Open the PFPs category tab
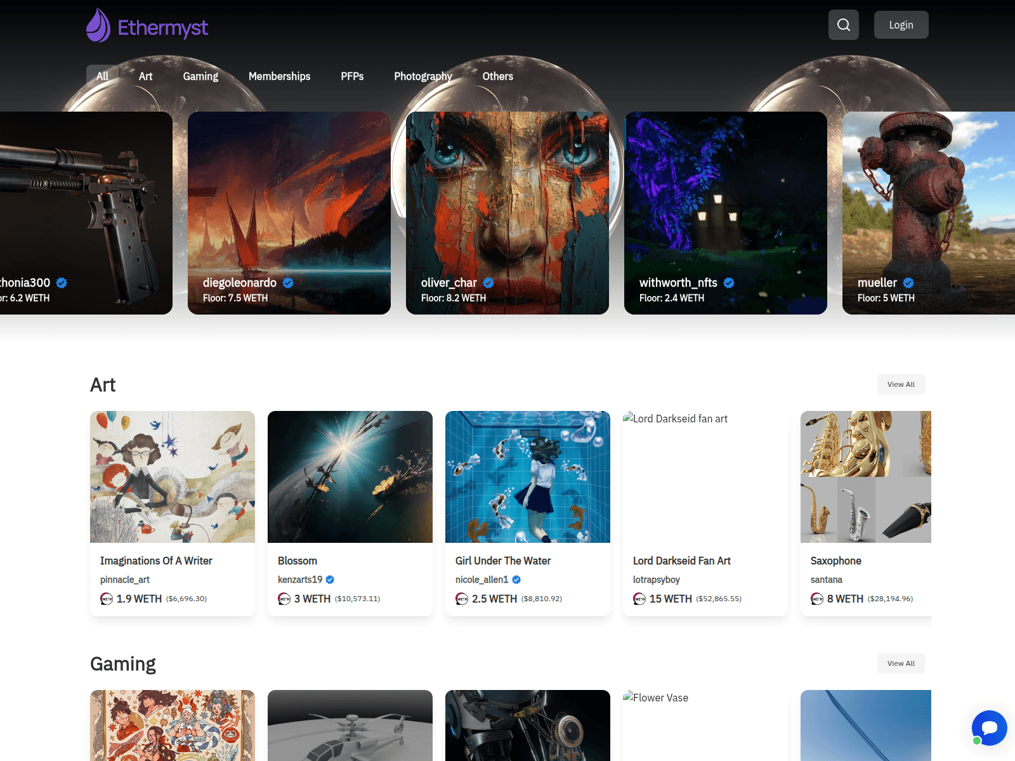 (x=352, y=76)
